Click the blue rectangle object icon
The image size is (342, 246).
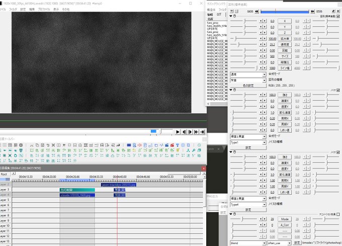[129, 145]
